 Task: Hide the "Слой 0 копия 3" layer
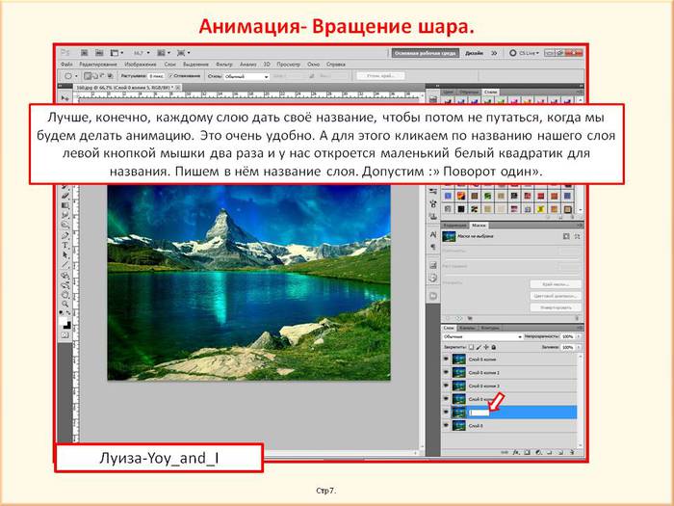pos(446,386)
